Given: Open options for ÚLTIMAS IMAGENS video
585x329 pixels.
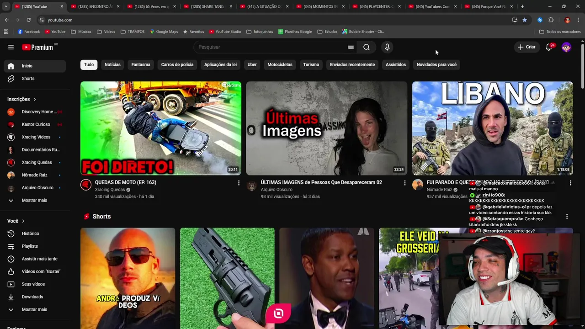Looking at the screenshot, I should [404, 183].
